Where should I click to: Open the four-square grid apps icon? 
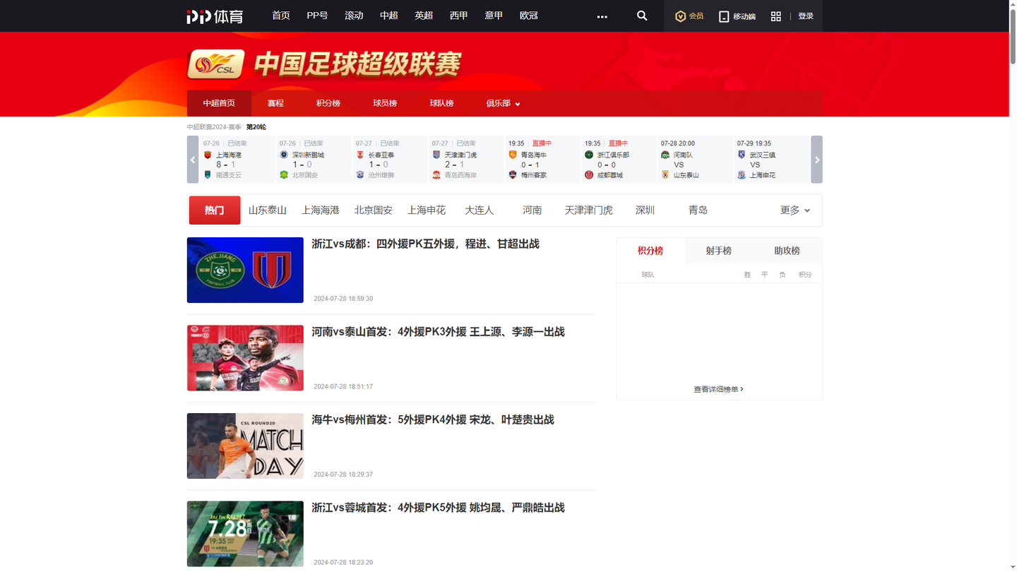(x=775, y=16)
